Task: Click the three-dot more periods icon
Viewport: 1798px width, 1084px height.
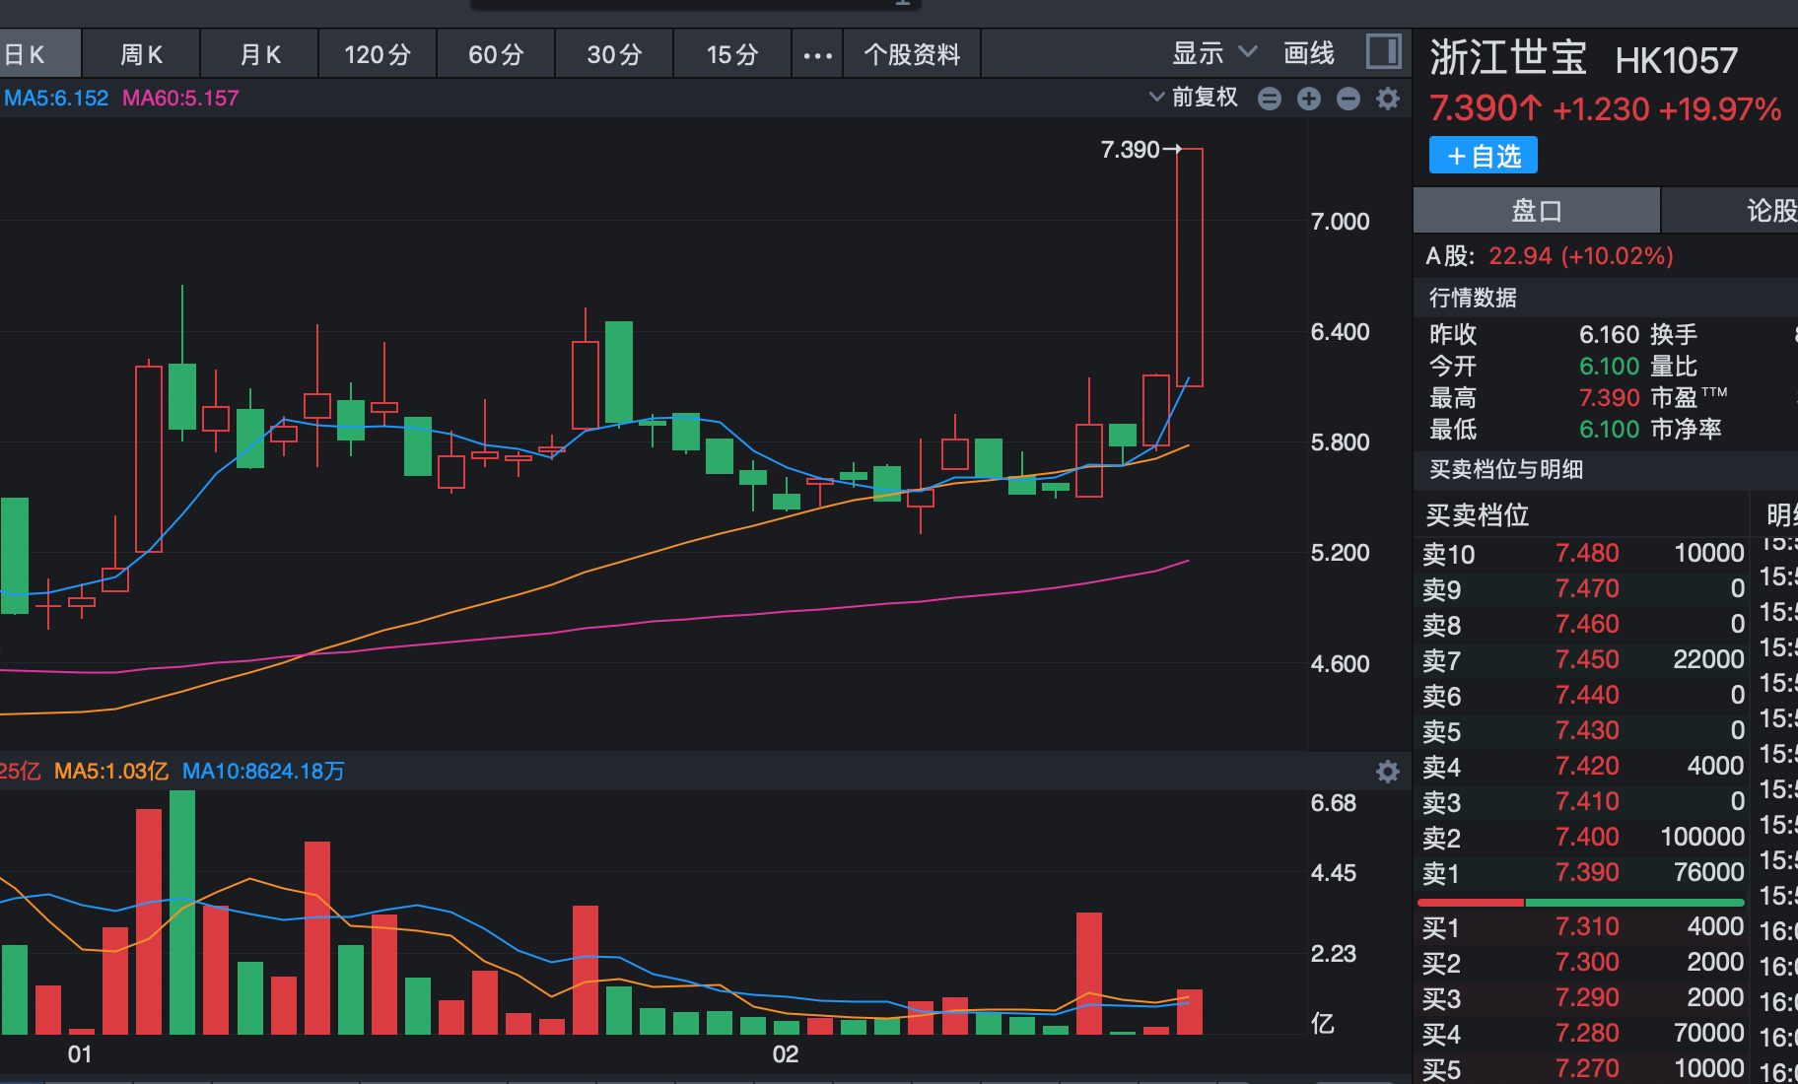Action: tap(817, 55)
